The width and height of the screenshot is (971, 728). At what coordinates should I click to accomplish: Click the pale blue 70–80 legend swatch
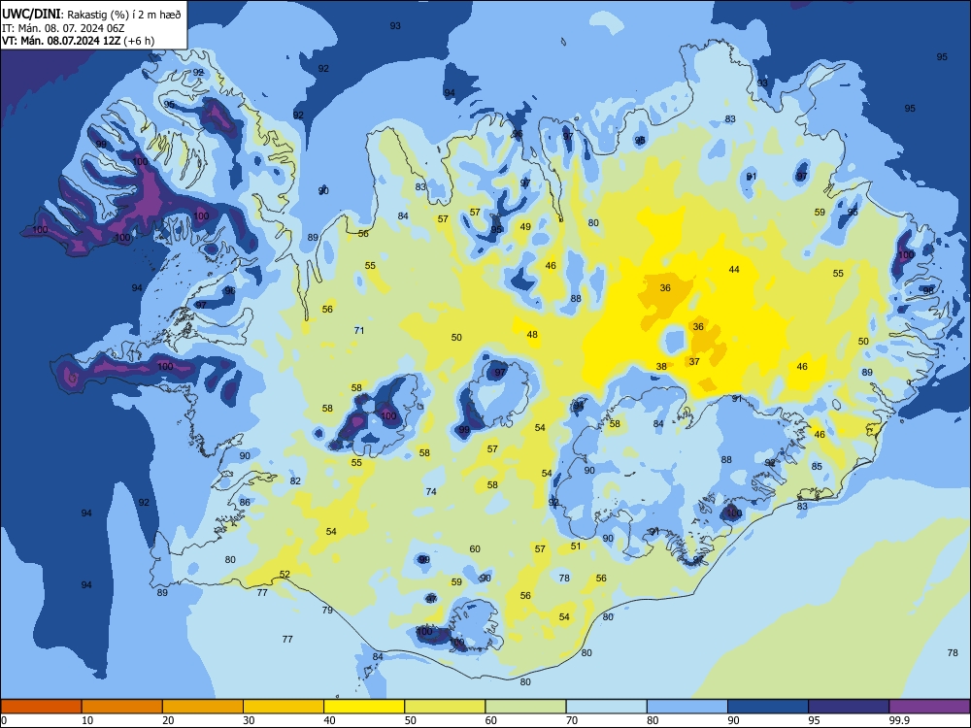(606, 707)
